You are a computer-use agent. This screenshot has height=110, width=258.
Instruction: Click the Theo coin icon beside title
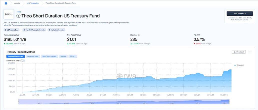click(18, 16)
